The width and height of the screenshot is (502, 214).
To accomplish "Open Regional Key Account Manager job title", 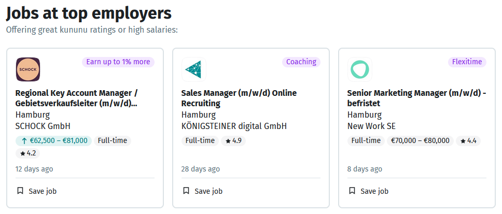I will [x=77, y=98].
